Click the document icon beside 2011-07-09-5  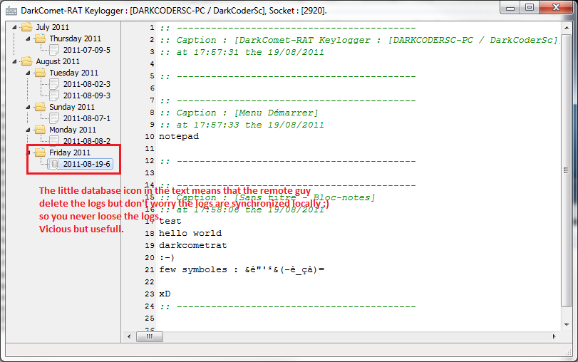54,50
